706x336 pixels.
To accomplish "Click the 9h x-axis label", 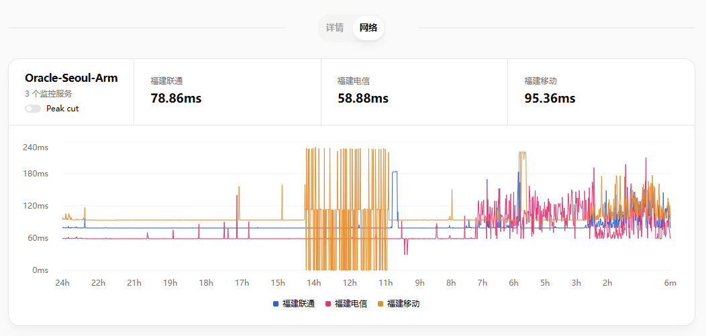I will 419,283.
